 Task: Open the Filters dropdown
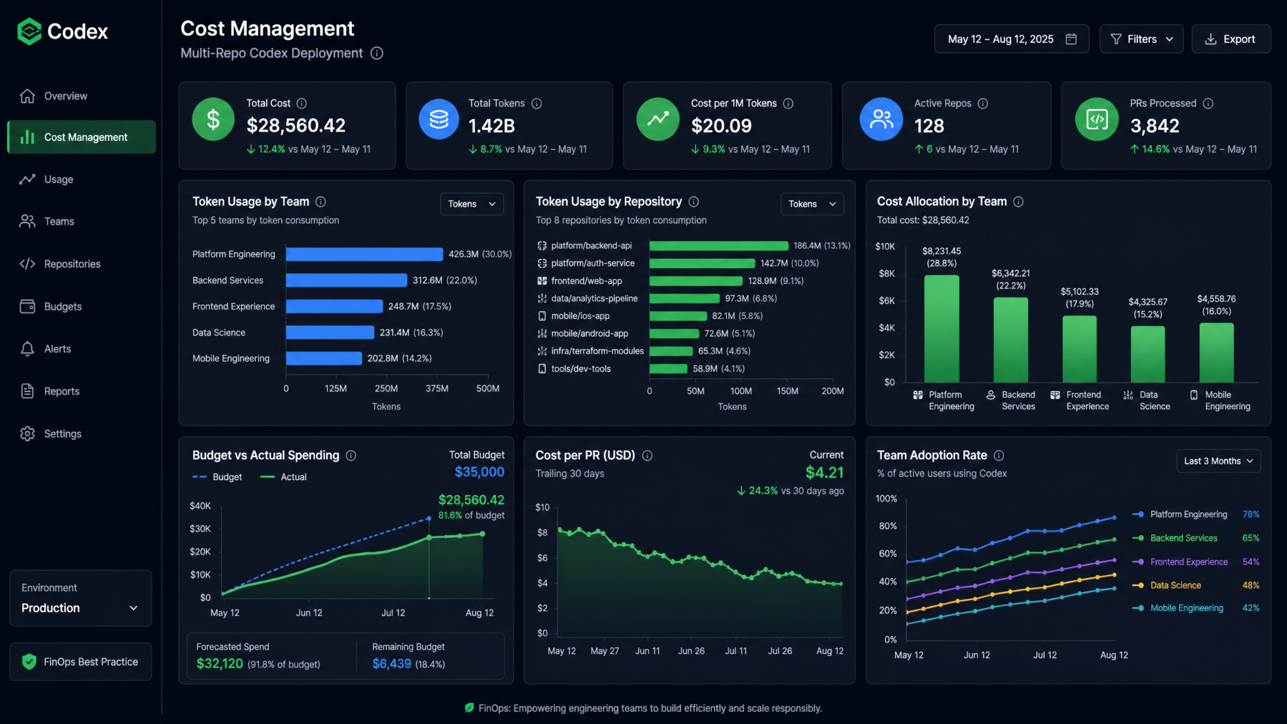(1141, 39)
